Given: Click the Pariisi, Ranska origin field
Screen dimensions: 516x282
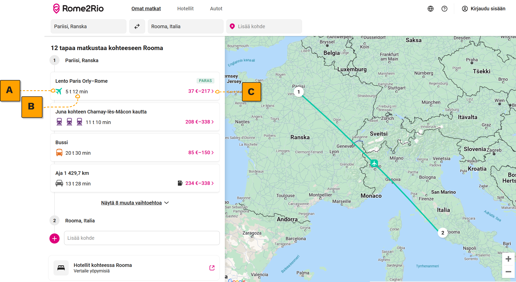Looking at the screenshot, I should (x=88, y=26).
